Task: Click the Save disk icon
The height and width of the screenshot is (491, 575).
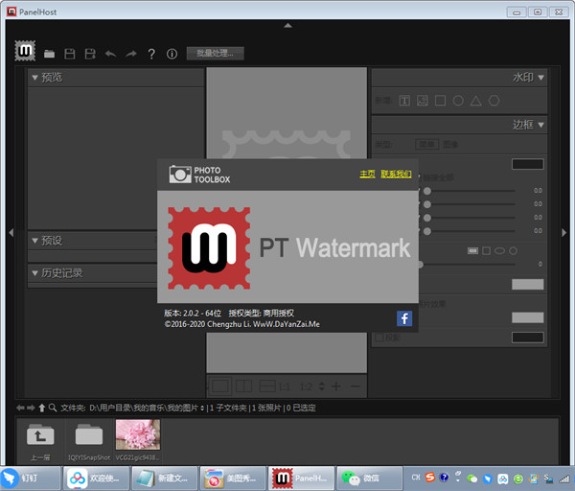Action: (70, 54)
